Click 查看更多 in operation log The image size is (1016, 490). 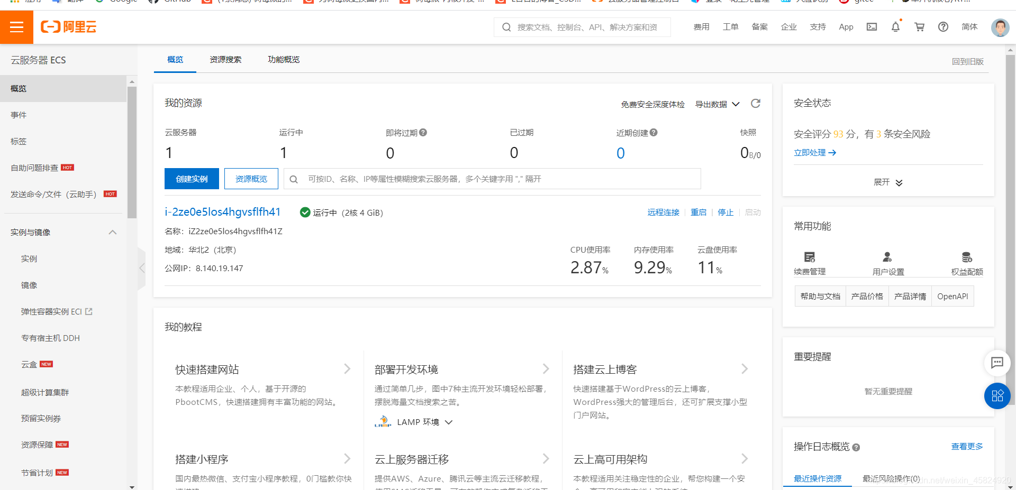pyautogui.click(x=967, y=447)
